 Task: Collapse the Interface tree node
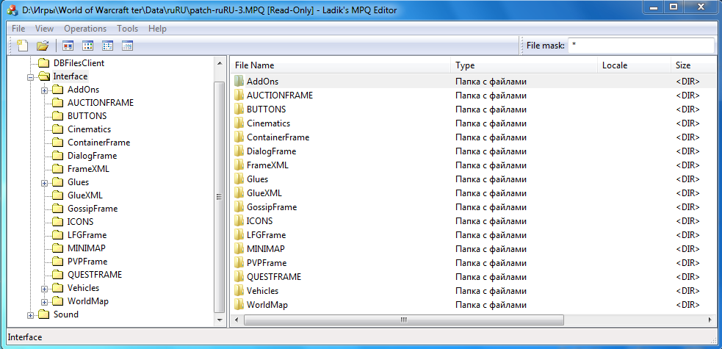pos(30,77)
